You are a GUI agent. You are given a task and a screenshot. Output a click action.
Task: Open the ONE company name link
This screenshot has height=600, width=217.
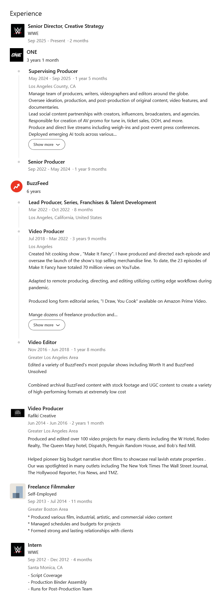(x=32, y=52)
